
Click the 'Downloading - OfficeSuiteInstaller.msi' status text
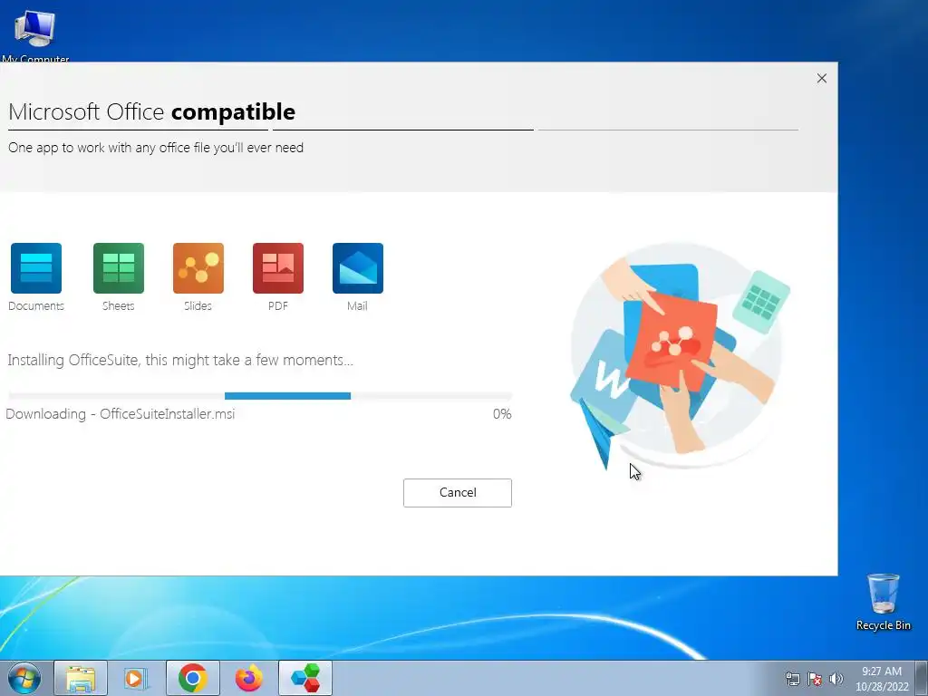(x=121, y=413)
